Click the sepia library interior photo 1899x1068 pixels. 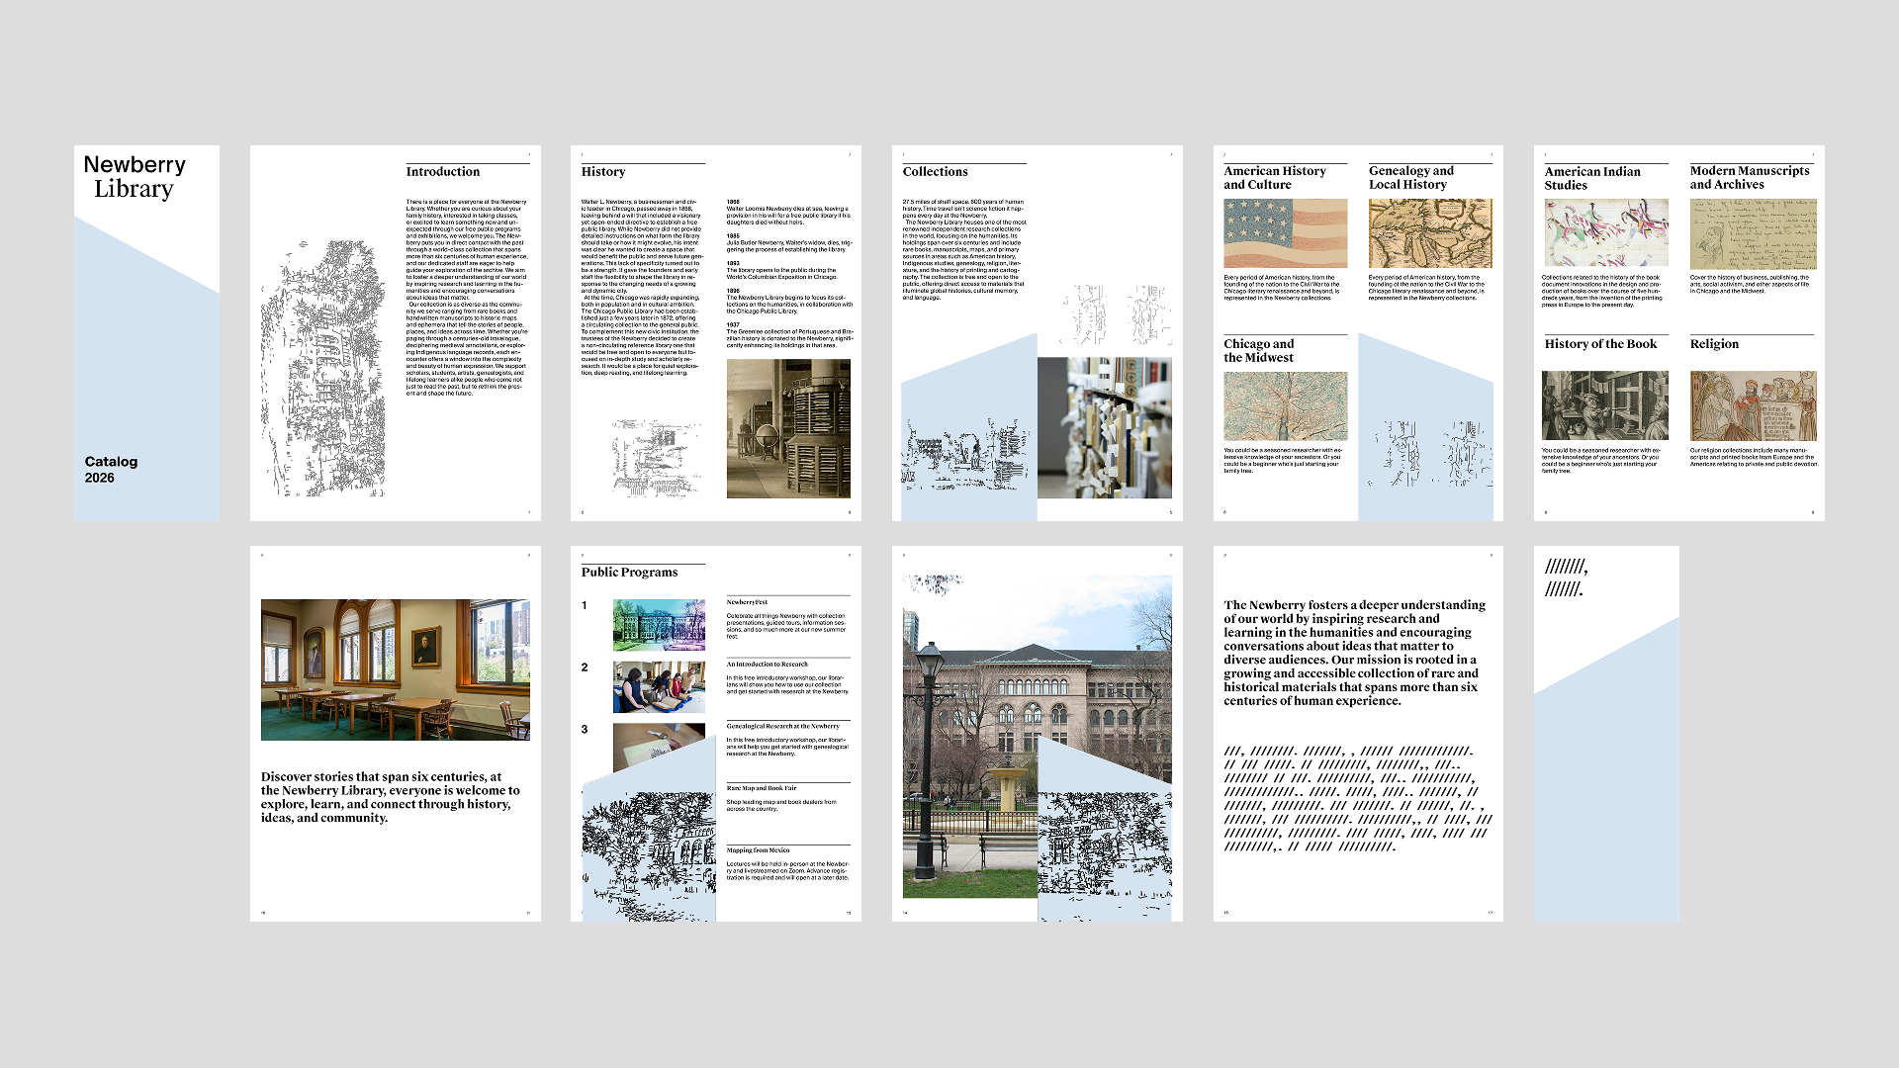point(788,428)
